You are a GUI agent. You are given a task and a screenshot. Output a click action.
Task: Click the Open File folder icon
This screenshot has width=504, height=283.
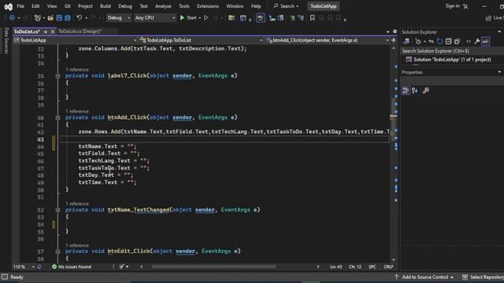point(50,18)
